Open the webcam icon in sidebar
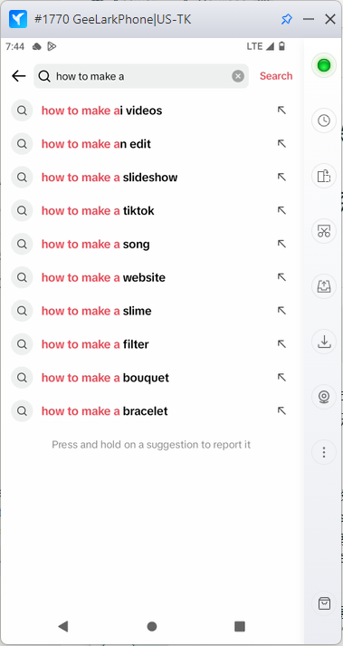The image size is (343, 646). [x=324, y=397]
